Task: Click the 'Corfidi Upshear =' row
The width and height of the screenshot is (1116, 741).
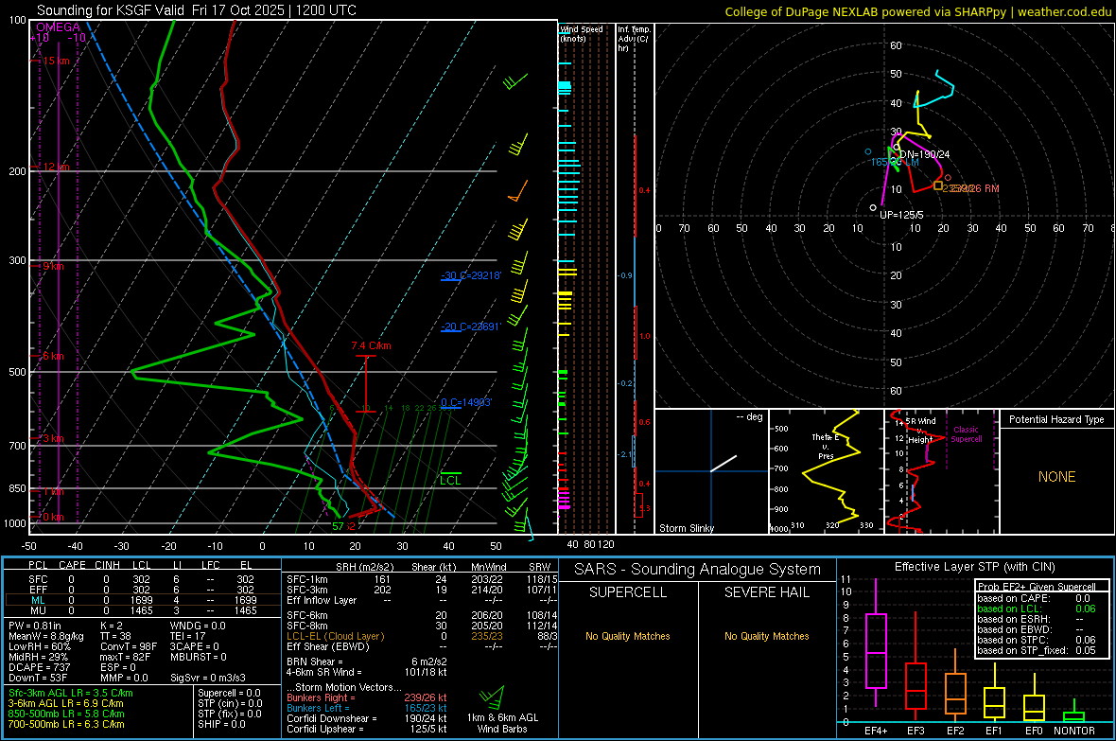Action: (367, 729)
